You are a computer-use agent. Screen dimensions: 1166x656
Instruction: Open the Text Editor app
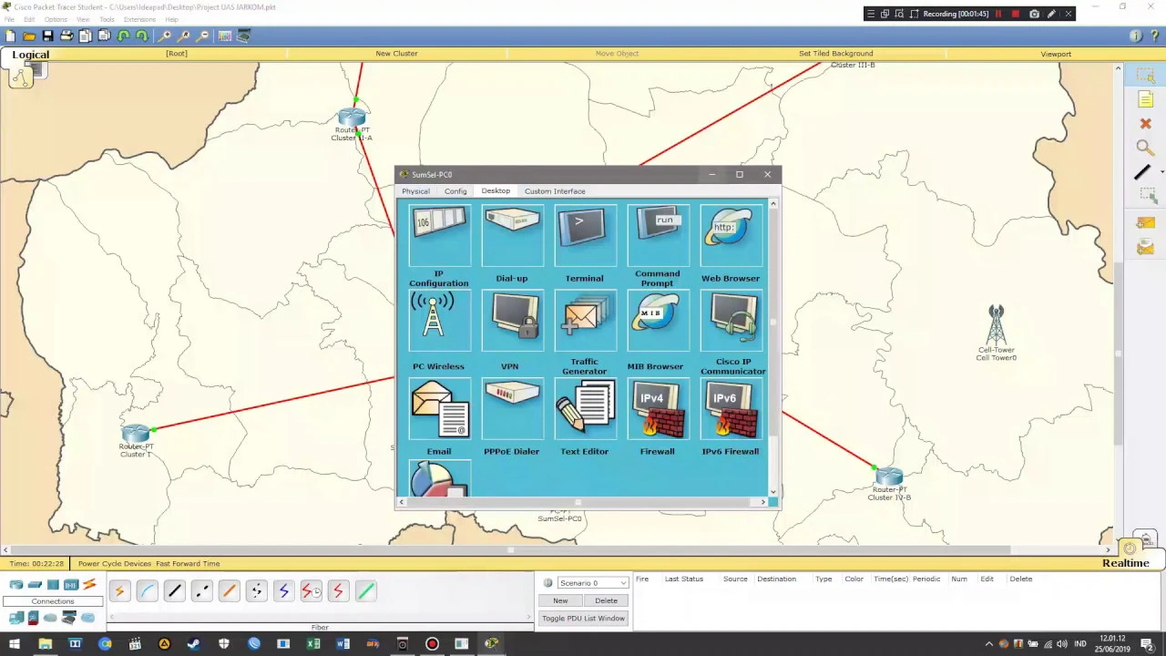(585, 410)
